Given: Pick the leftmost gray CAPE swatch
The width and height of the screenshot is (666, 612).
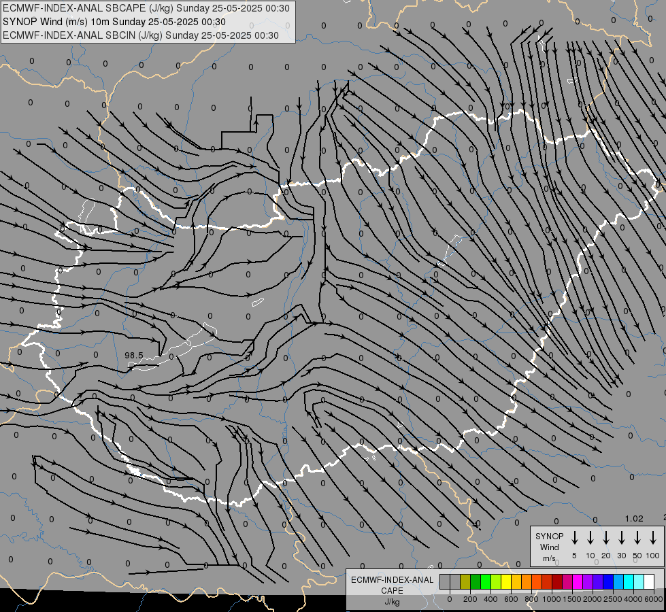Looking at the screenshot, I should pyautogui.click(x=445, y=581).
